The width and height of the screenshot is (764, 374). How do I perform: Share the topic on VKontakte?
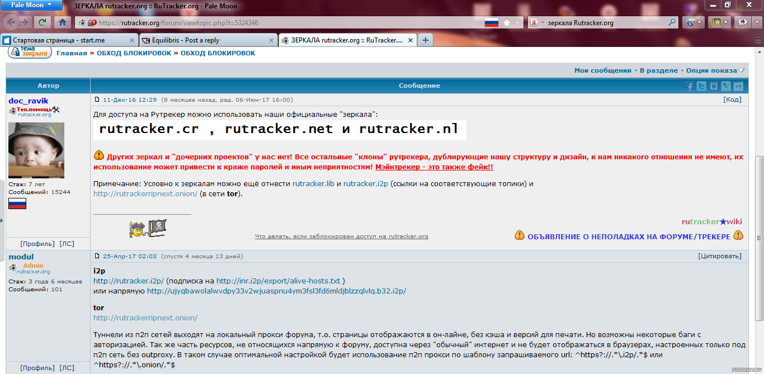pyautogui.click(x=714, y=86)
